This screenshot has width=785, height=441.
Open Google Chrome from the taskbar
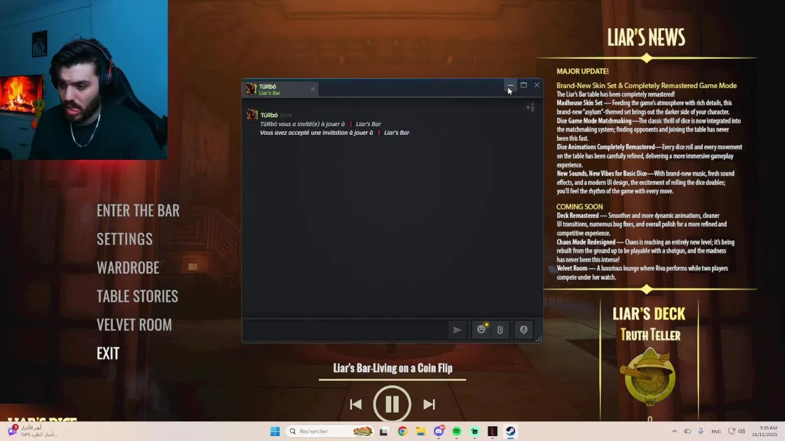coord(402,431)
